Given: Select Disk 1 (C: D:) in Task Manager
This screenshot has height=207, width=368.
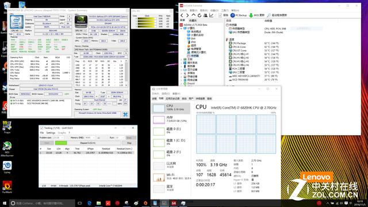Looking at the screenshot, I should point(171,143).
